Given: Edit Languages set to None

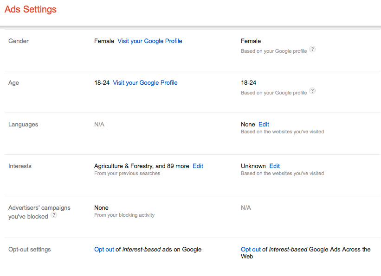Looking at the screenshot, I should pyautogui.click(x=264, y=125).
